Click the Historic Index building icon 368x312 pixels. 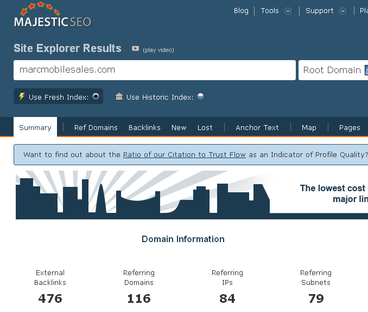(x=119, y=97)
